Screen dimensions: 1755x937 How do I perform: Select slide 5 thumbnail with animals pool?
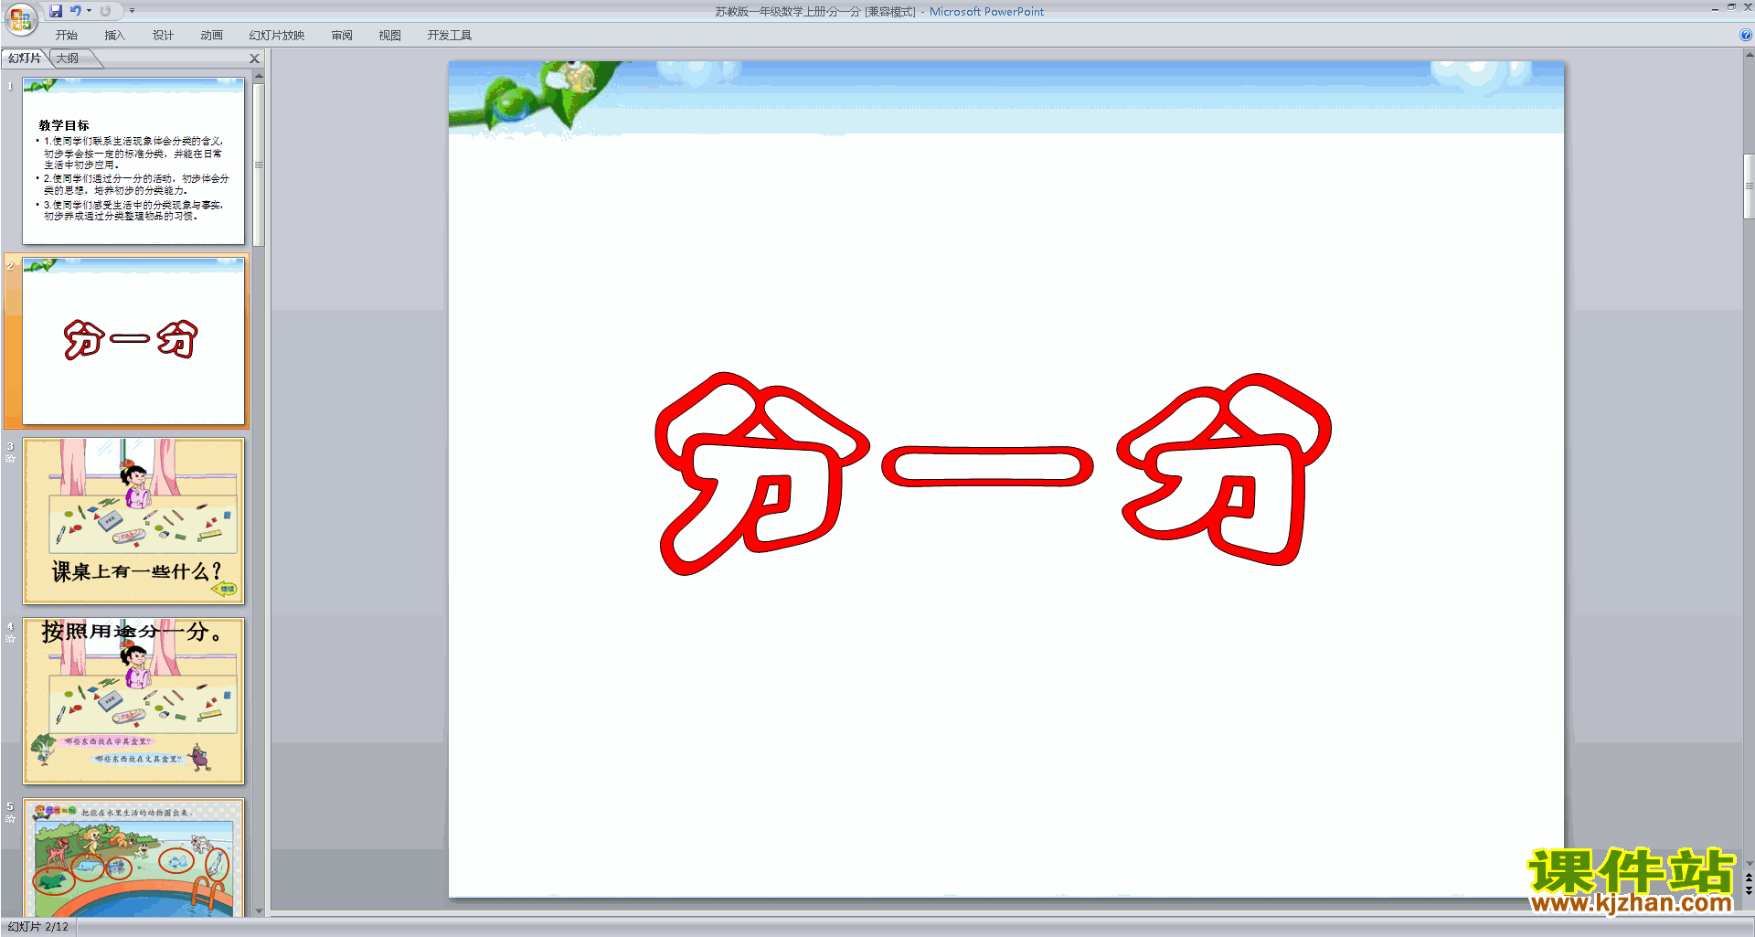(x=133, y=857)
